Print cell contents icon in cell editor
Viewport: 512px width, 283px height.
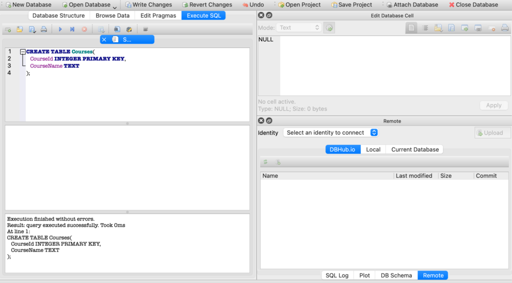point(505,28)
